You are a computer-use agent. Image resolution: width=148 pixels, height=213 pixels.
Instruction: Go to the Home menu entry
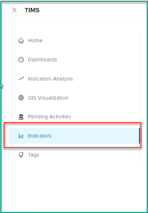click(35, 40)
